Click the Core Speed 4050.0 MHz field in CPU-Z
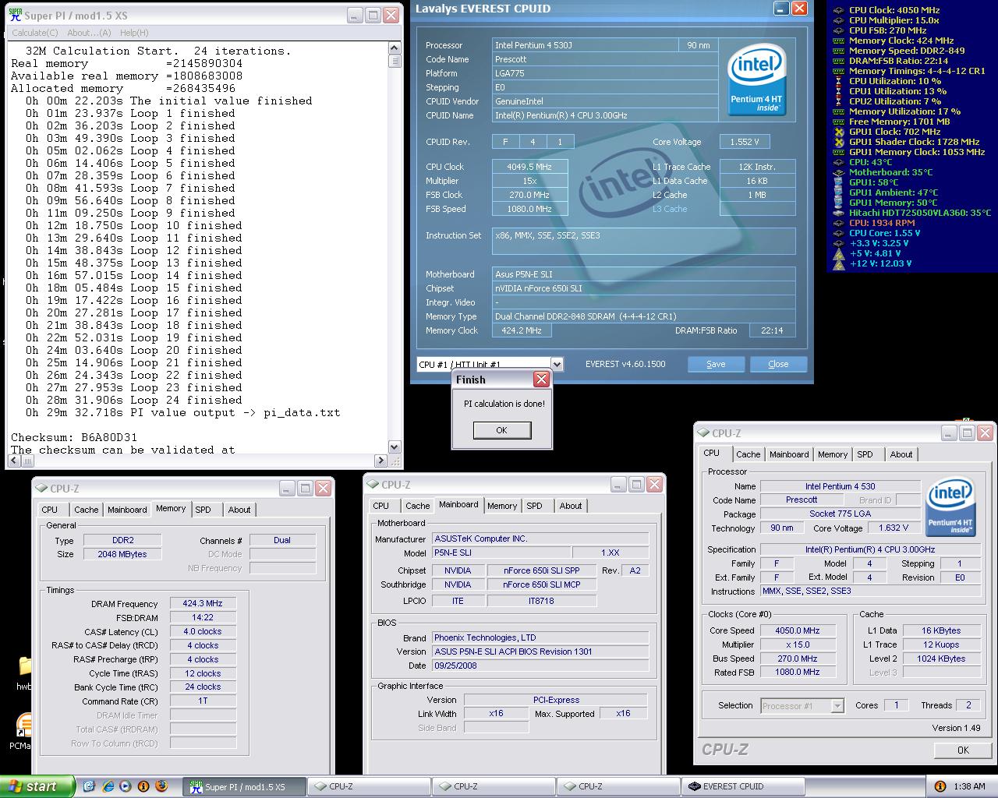Viewport: 998px width, 798px height. (797, 630)
